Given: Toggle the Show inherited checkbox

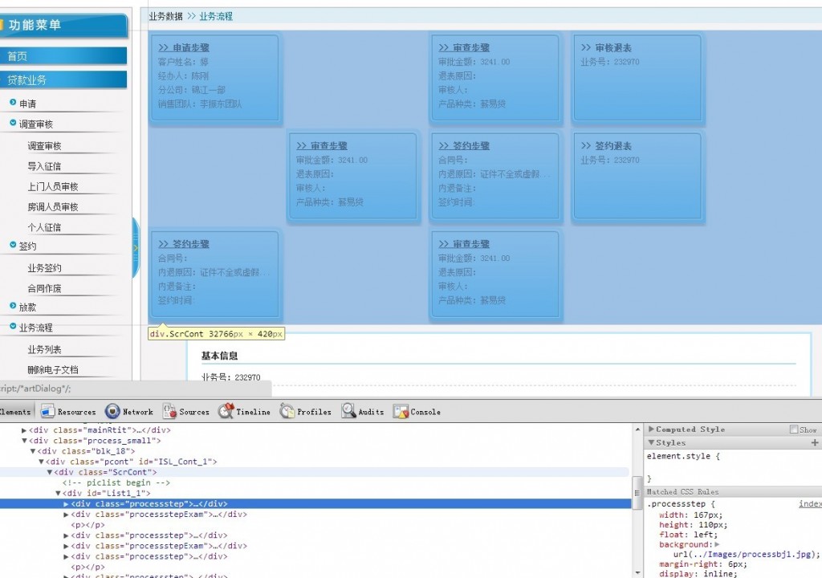Looking at the screenshot, I should click(794, 429).
